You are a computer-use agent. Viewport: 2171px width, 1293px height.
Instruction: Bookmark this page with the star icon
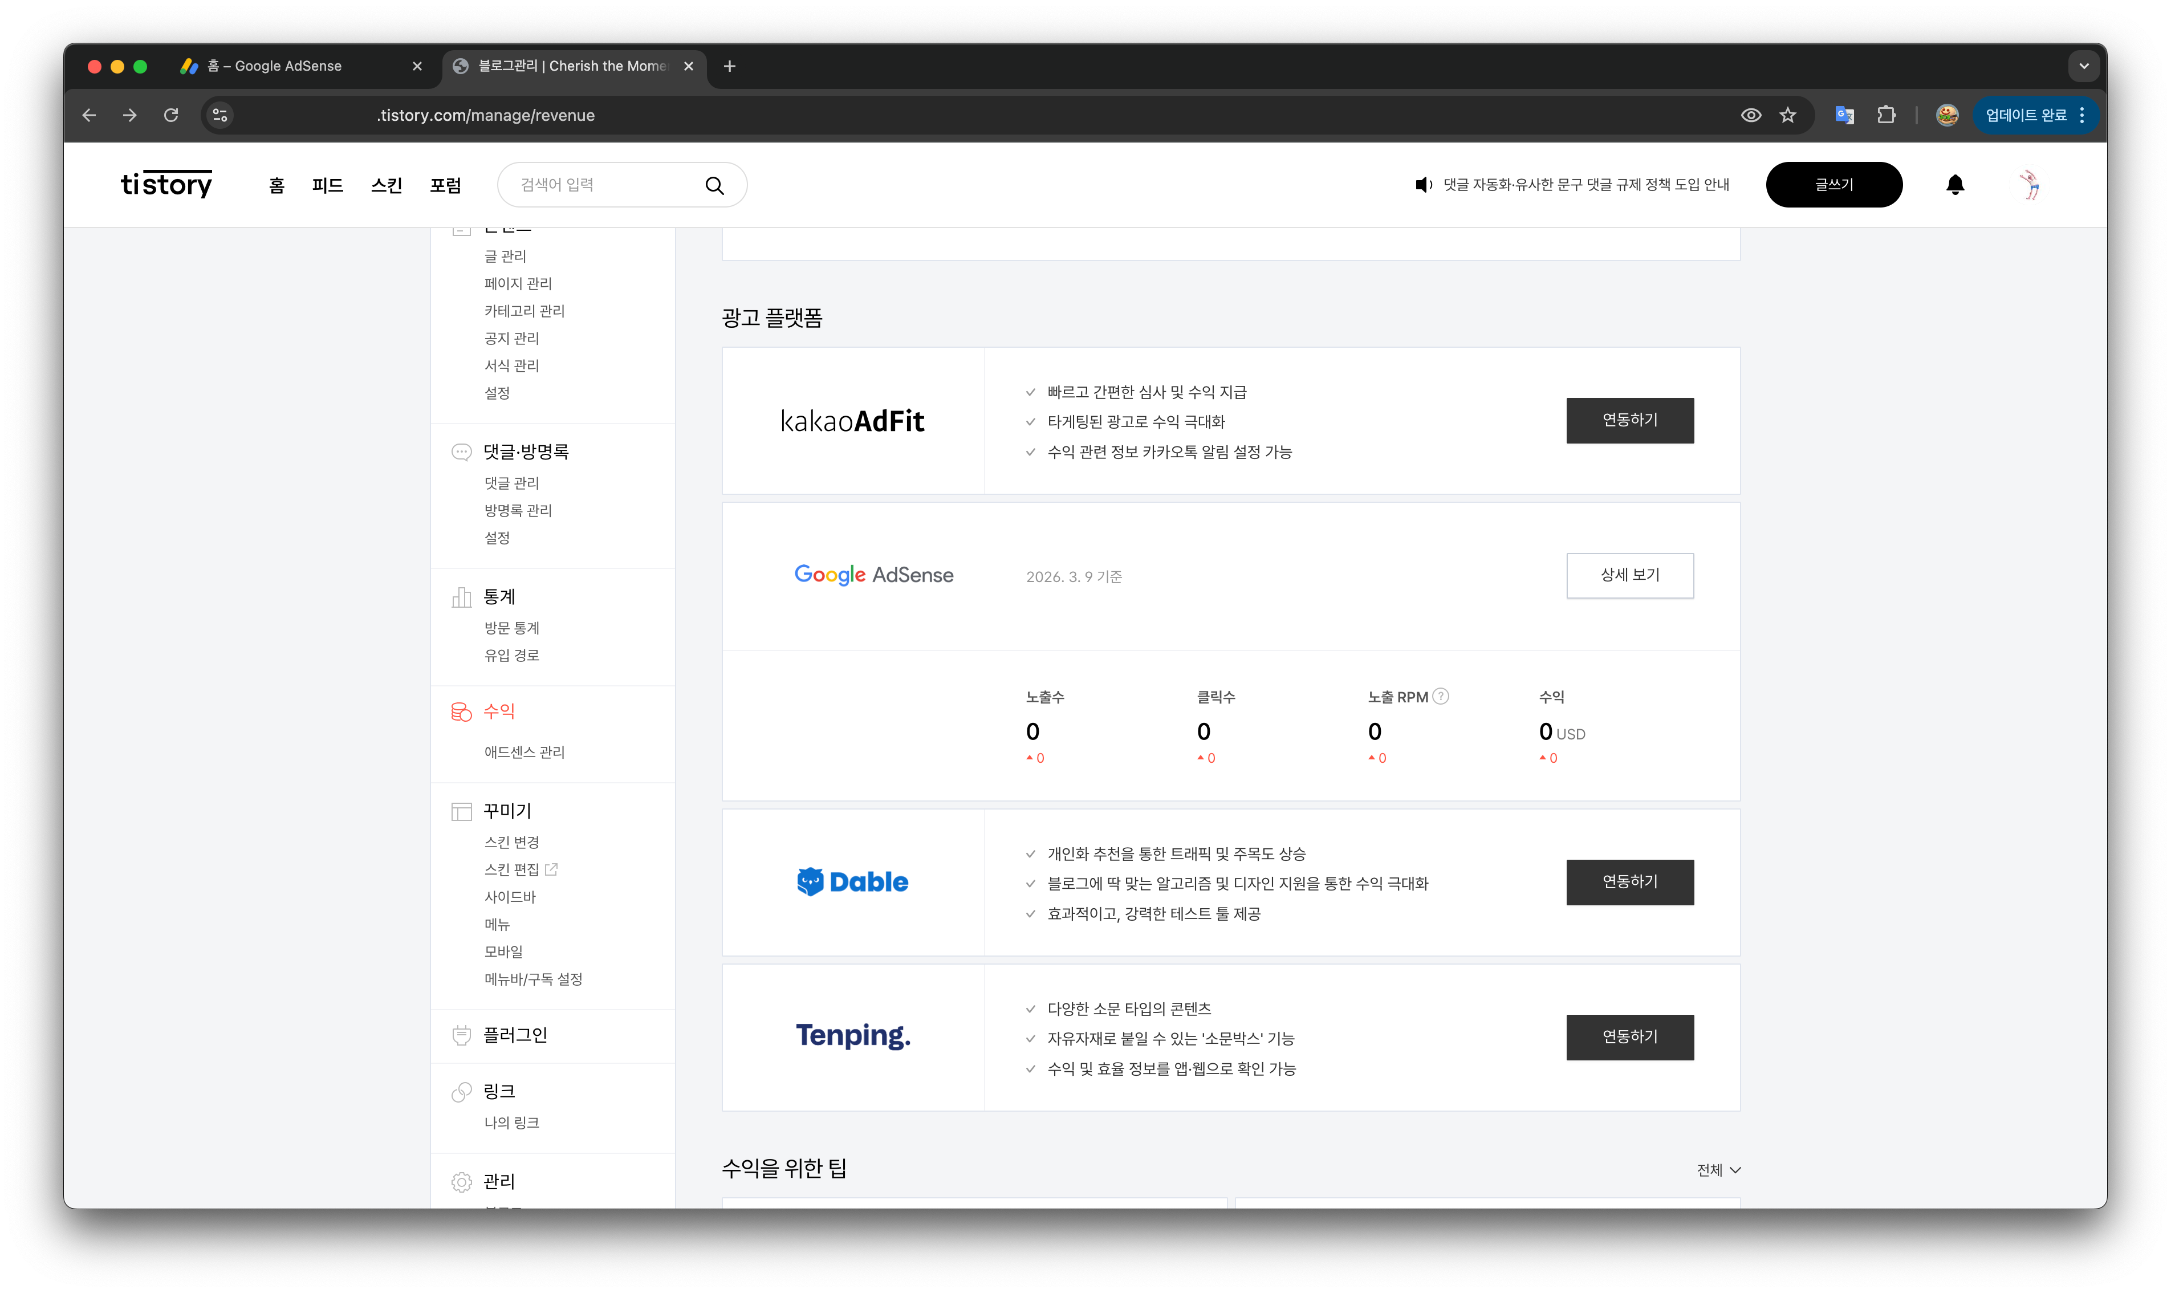pos(1788,115)
